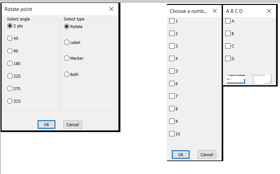280x174 pixels.
Task: Choose the Marker type radio button
Action: click(x=67, y=58)
